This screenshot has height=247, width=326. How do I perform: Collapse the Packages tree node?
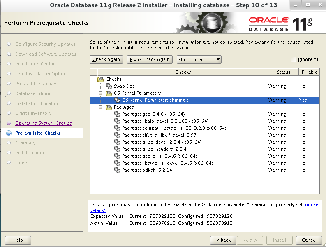101,107
